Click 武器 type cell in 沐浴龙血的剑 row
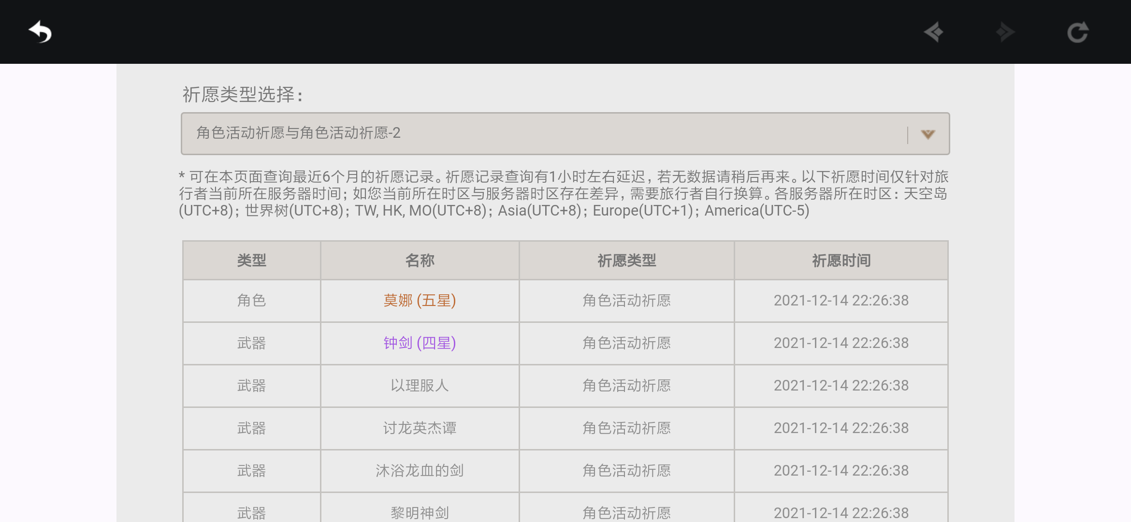 point(251,471)
